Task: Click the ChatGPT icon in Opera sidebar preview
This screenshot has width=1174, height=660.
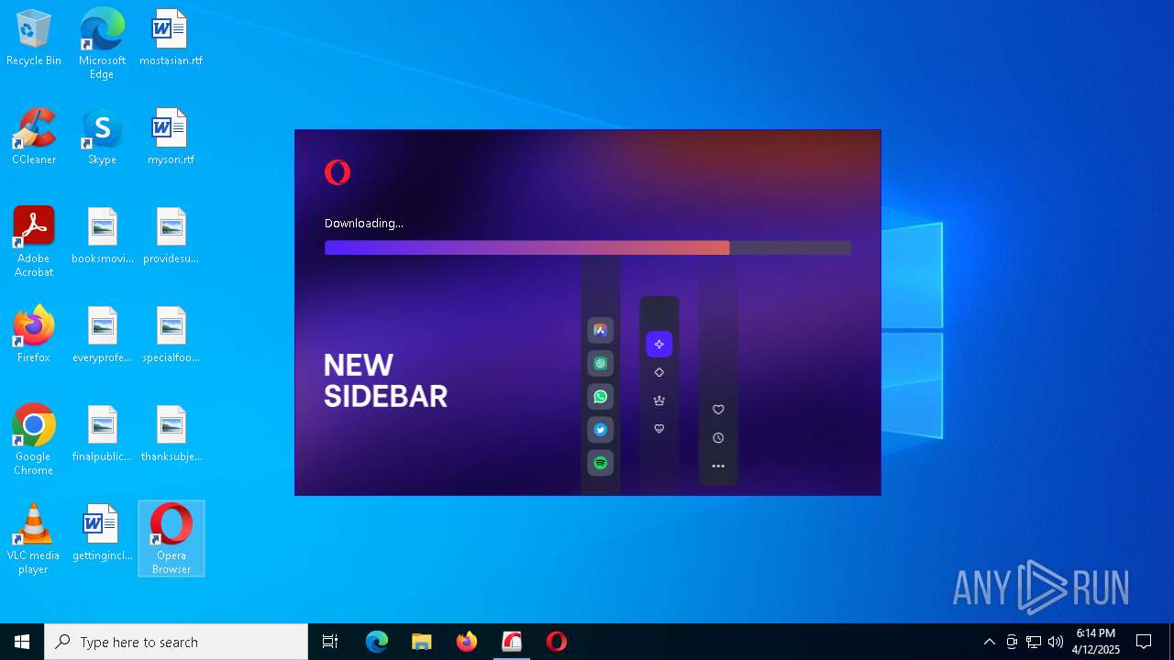Action: click(x=601, y=364)
